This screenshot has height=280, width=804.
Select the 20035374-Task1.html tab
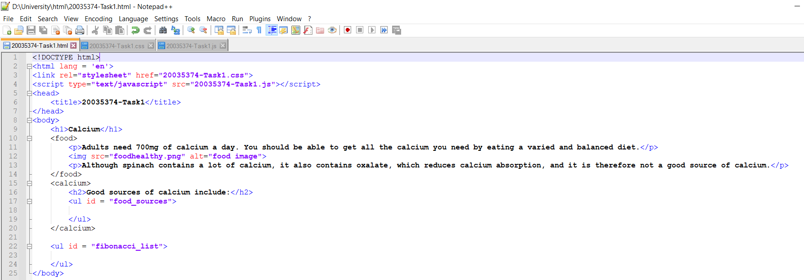click(x=40, y=45)
